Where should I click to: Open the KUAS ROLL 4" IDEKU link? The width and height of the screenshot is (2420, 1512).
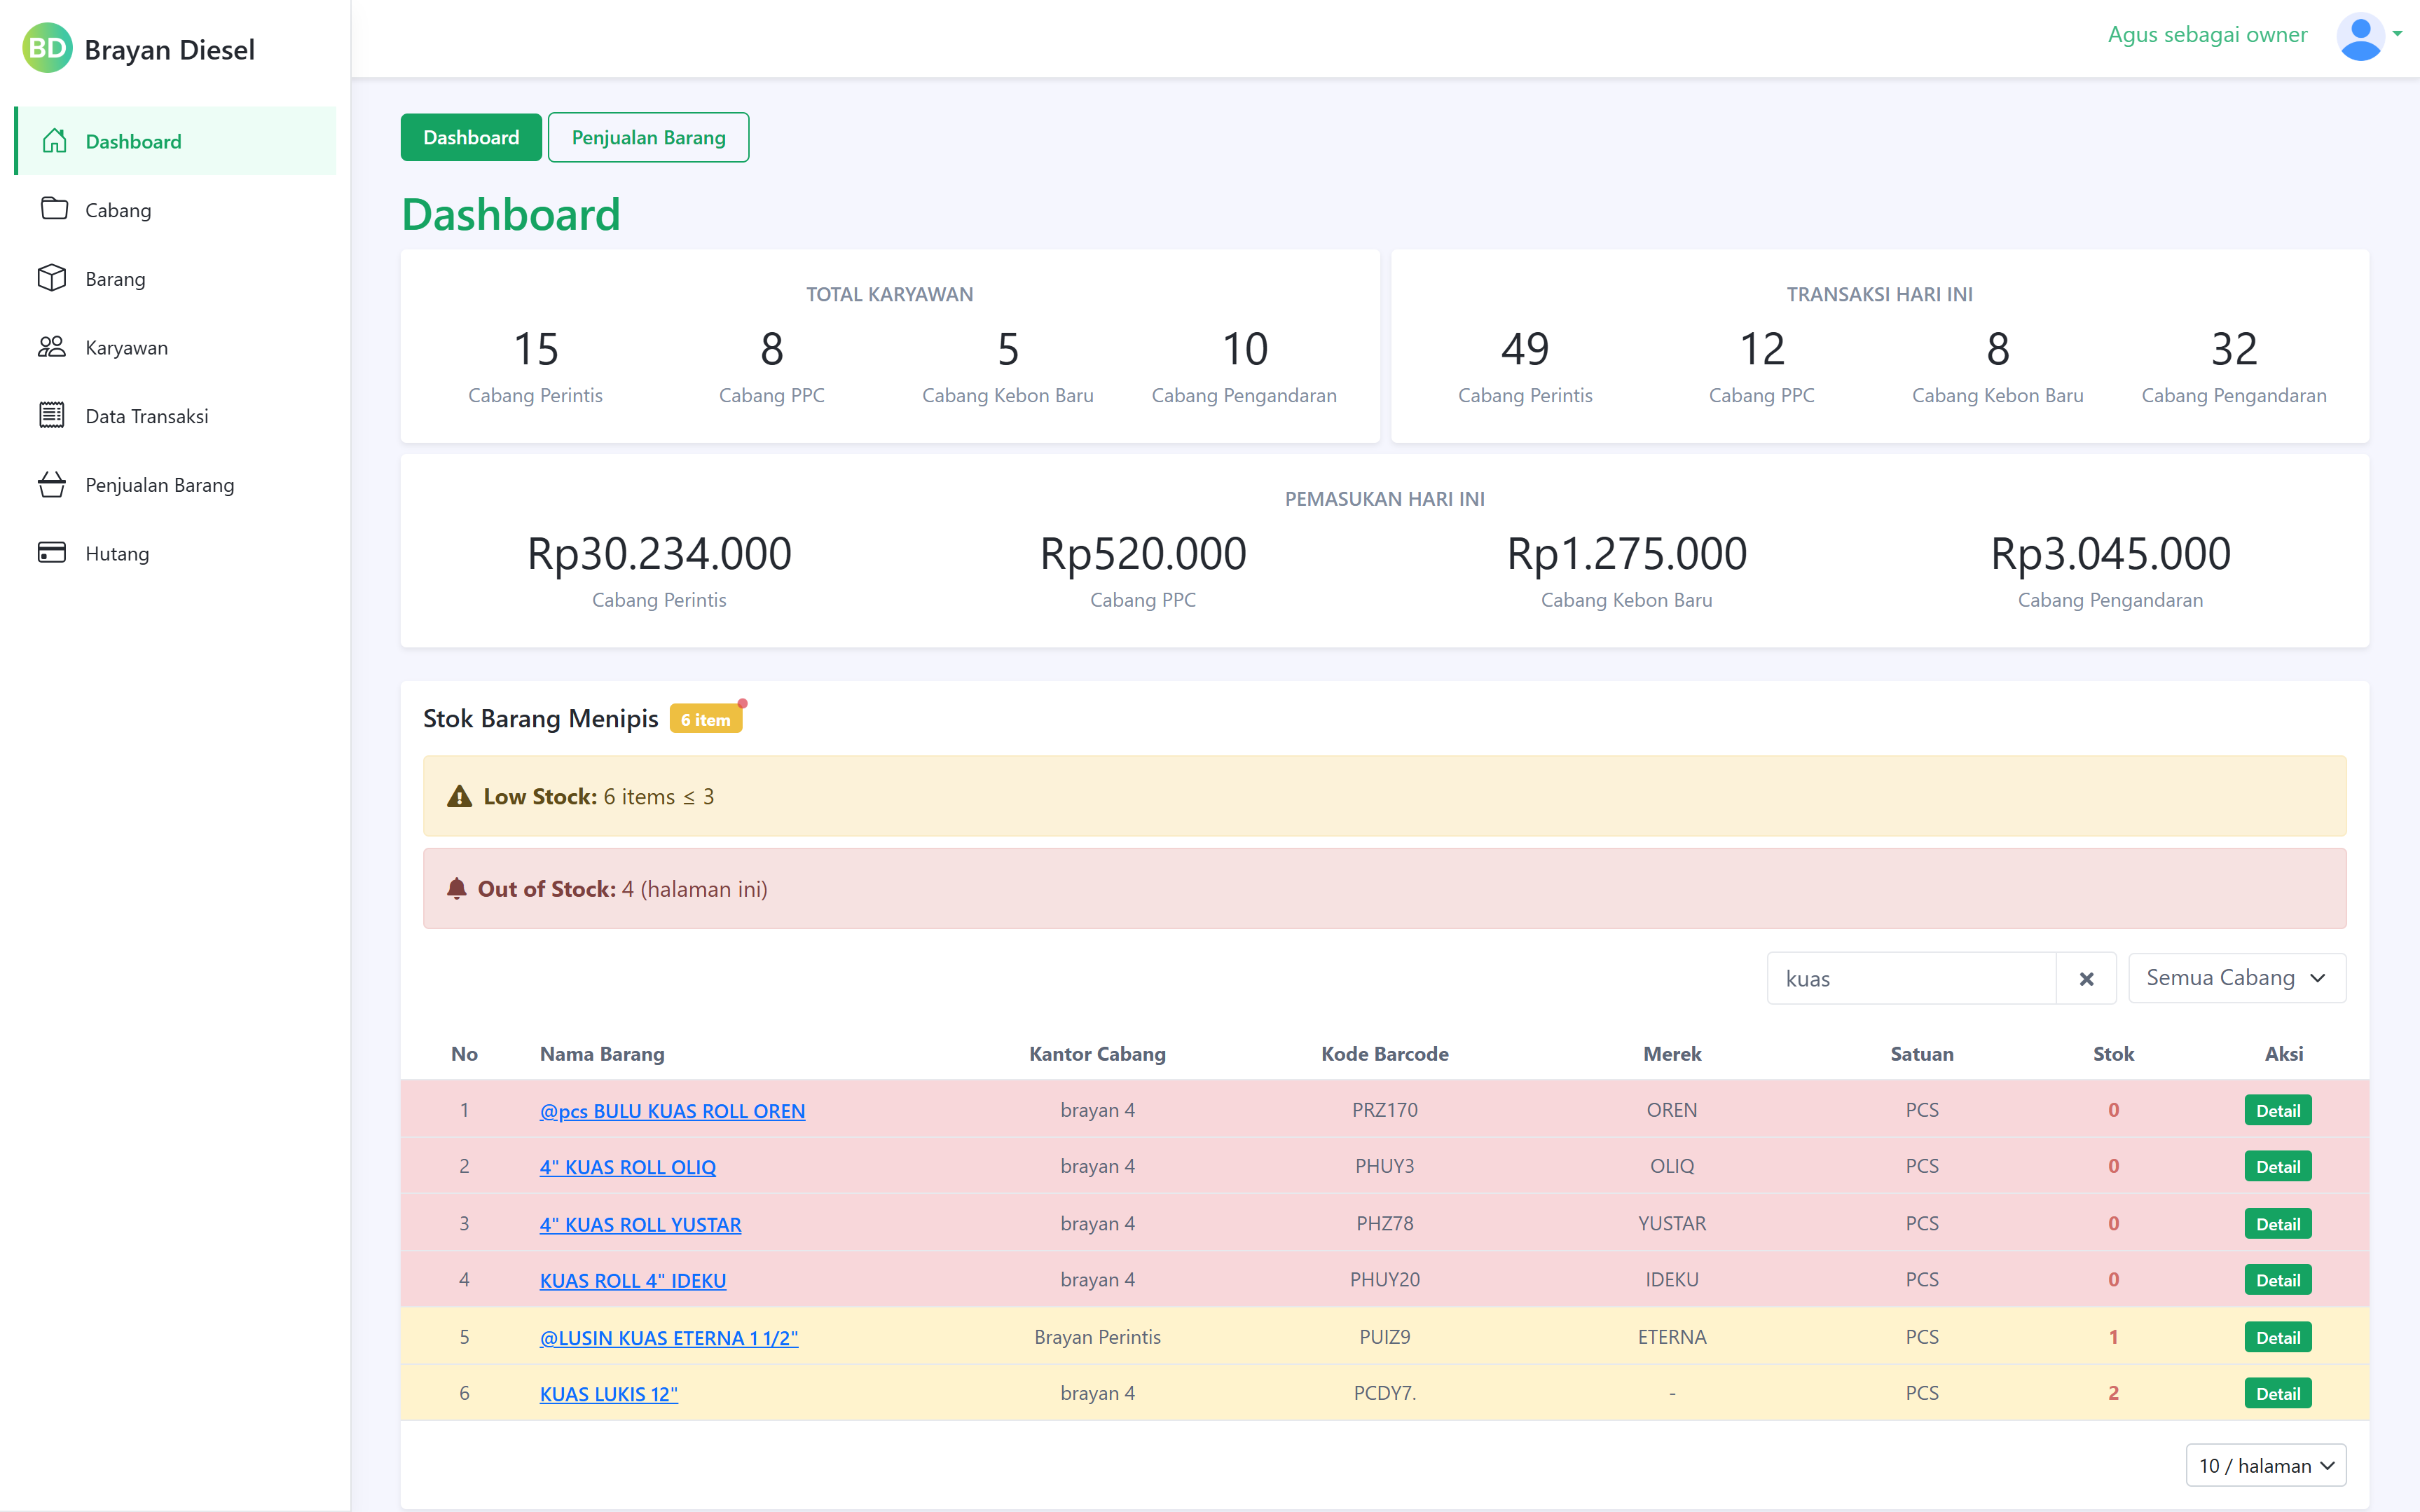pos(633,1280)
